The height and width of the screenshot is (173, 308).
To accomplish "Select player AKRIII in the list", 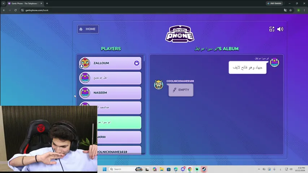I will pyautogui.click(x=119, y=137).
